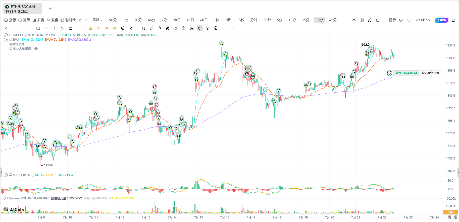
Task: Collapse the MACD indicator panel
Action: [x=6, y=175]
